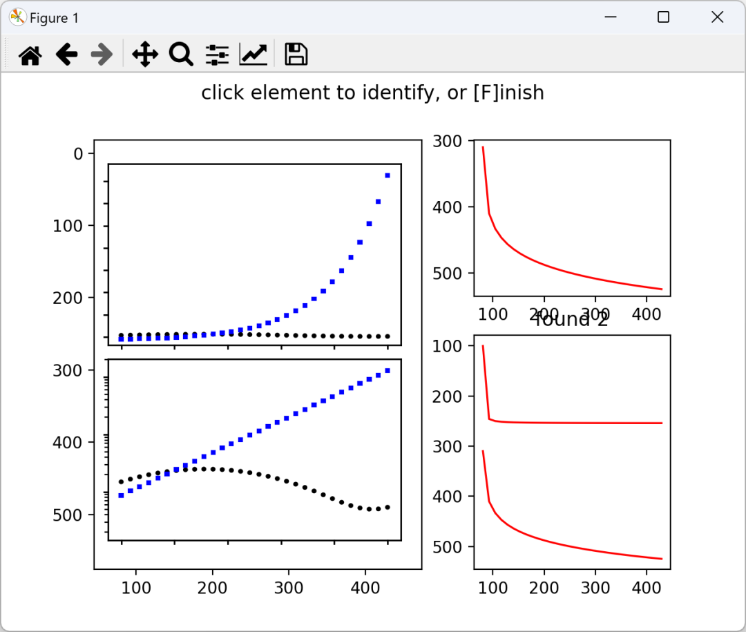Click the upper red line in the bottom-right plot
746x632 pixels.
(x=571, y=423)
